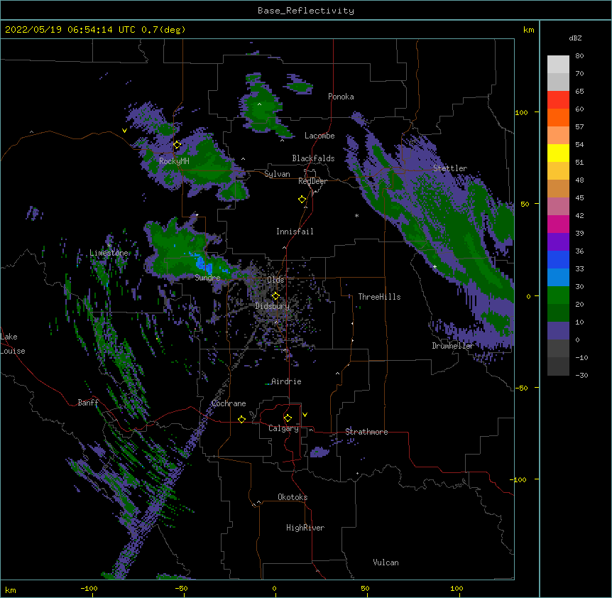
Task: Click the blue 36 dBZ legend swatch
Action: click(558, 259)
